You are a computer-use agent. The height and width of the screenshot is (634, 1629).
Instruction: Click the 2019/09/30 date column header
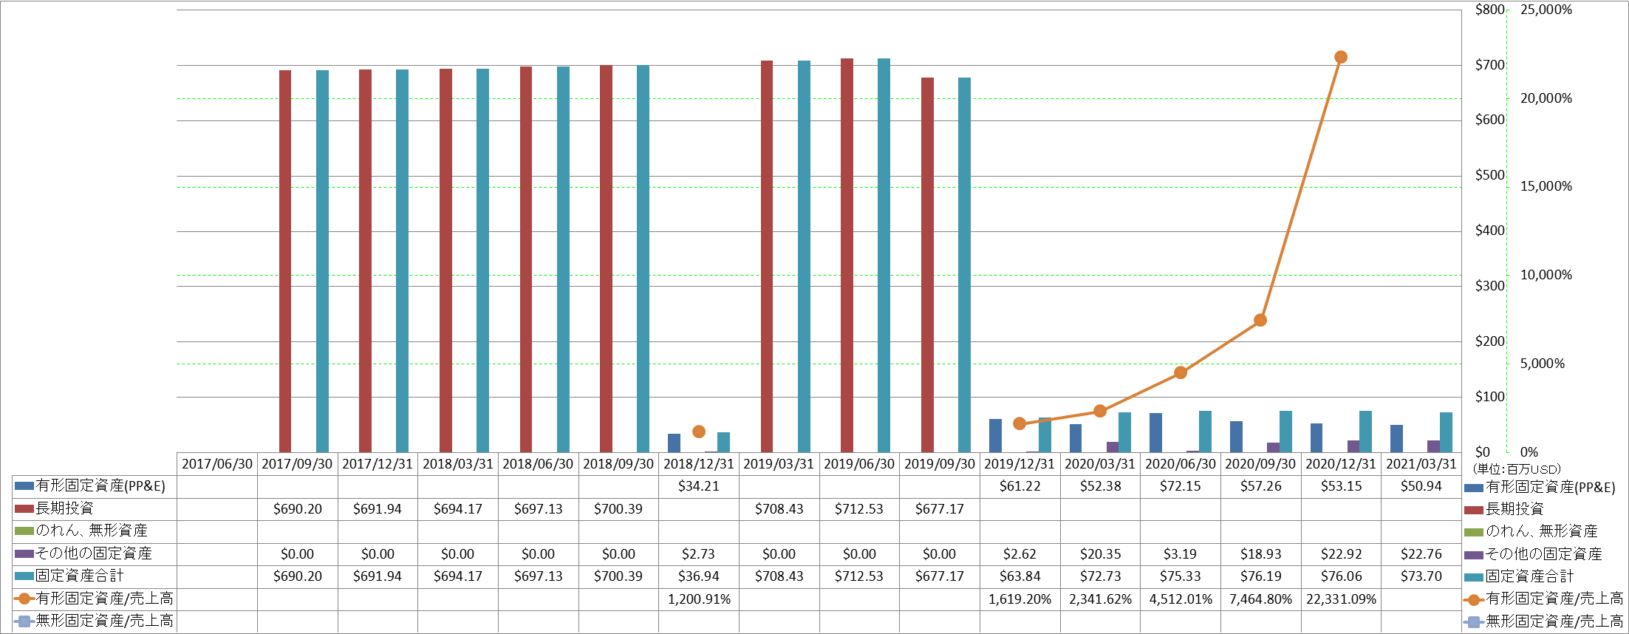pos(940,464)
